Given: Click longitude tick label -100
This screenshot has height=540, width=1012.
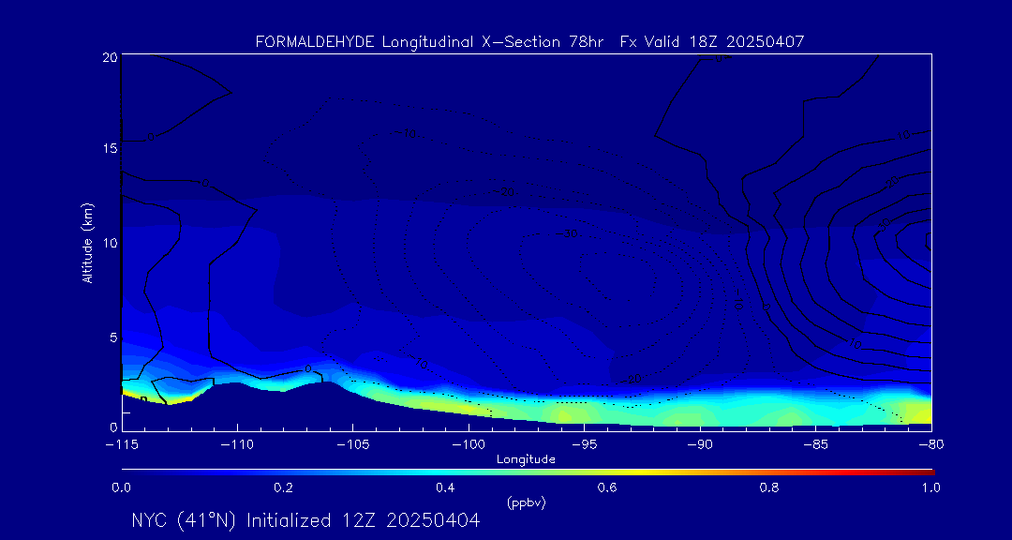Looking at the screenshot, I should click(x=469, y=445).
